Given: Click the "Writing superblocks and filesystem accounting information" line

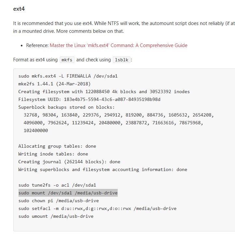Looking at the screenshot, I should pos(102,169).
